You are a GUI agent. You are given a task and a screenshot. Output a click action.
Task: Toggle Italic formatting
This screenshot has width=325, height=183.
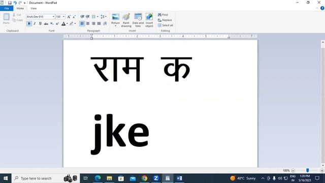point(35,24)
